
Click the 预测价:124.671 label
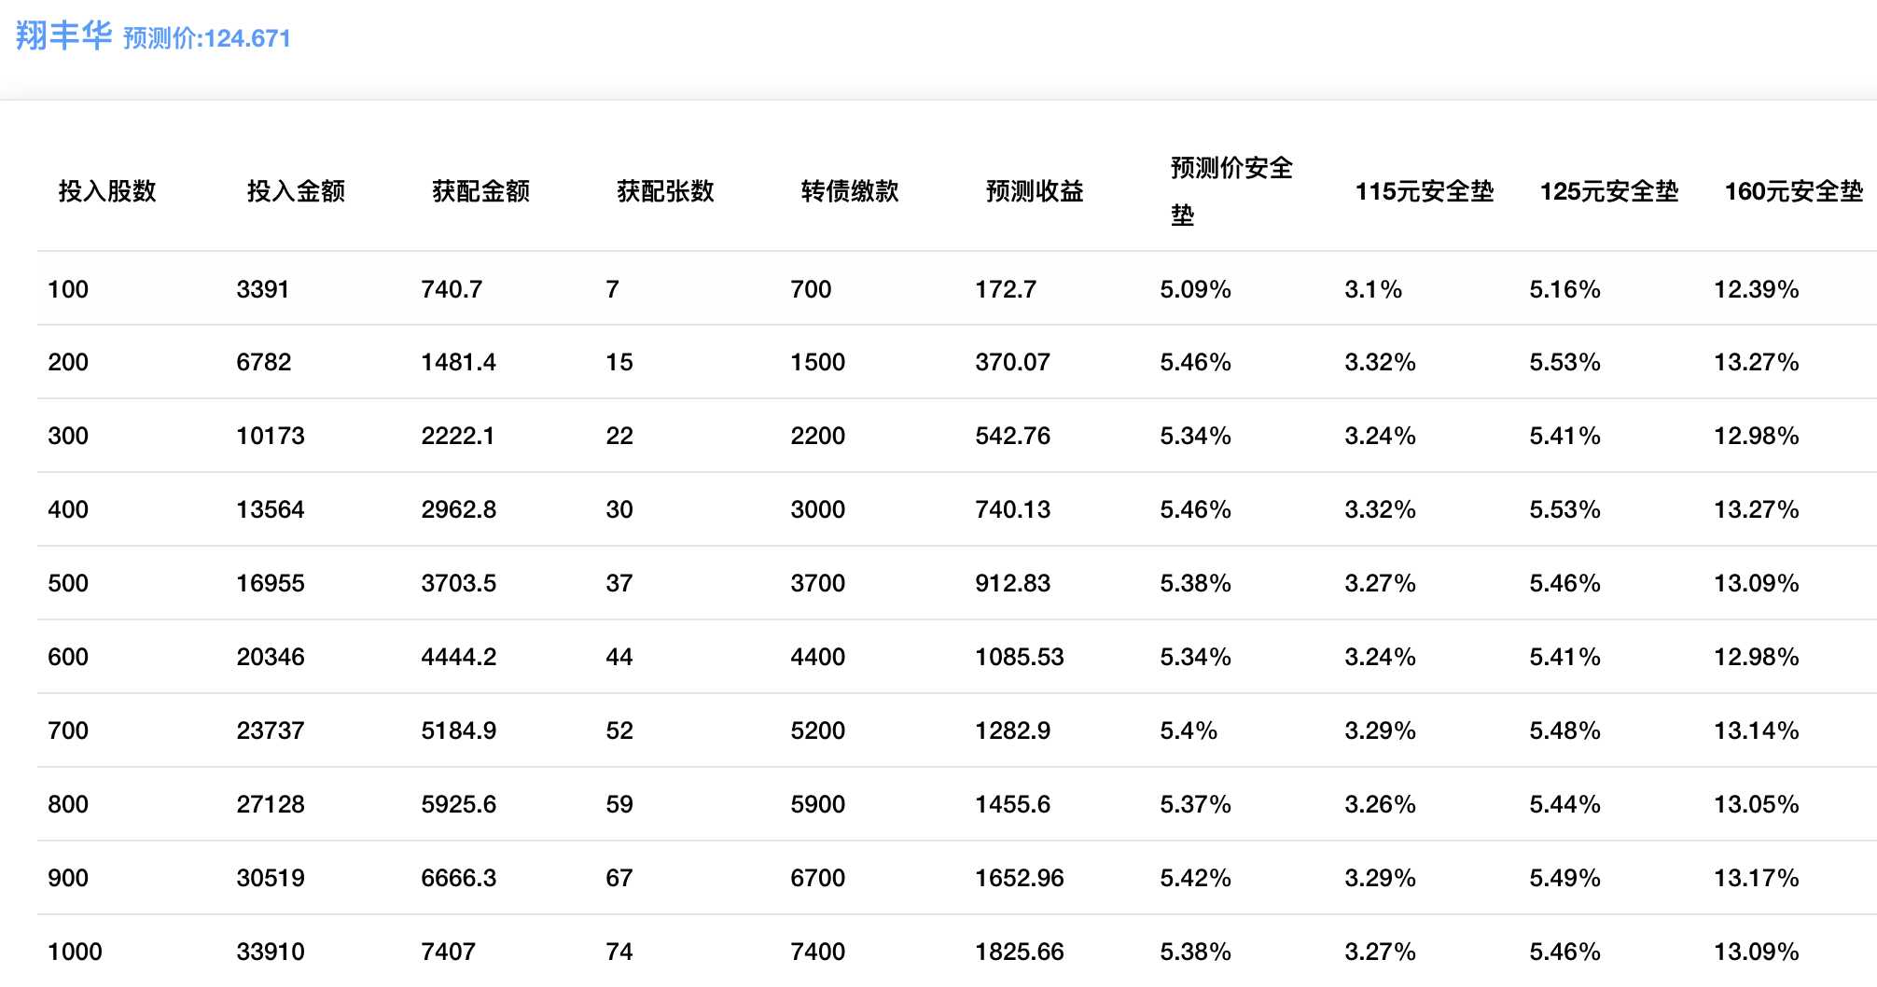click(x=206, y=38)
